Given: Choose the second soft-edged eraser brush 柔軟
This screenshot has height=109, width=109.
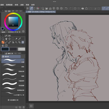Looking at the screenshot, I should coord(13,65).
